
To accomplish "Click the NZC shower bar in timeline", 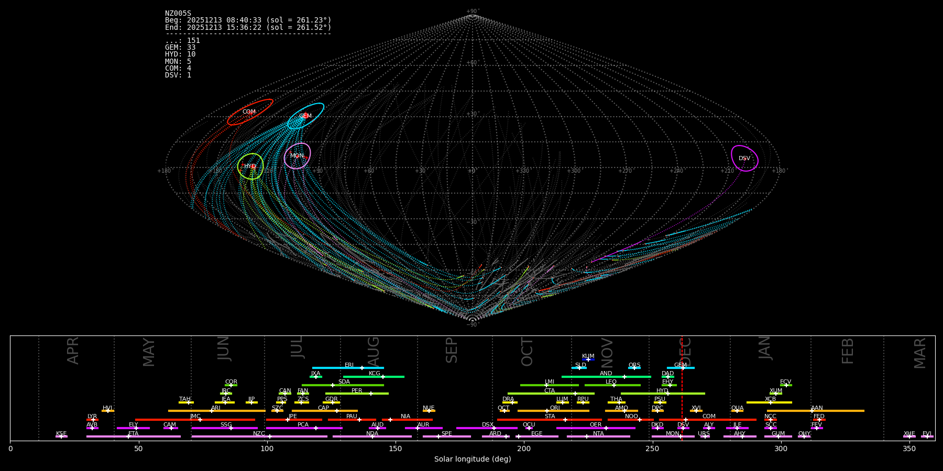I will (x=259, y=436).
